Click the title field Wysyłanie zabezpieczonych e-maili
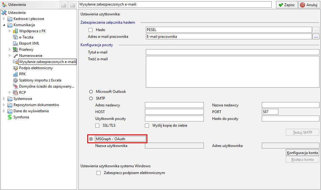This screenshot has width=321, height=190. tap(175, 5)
